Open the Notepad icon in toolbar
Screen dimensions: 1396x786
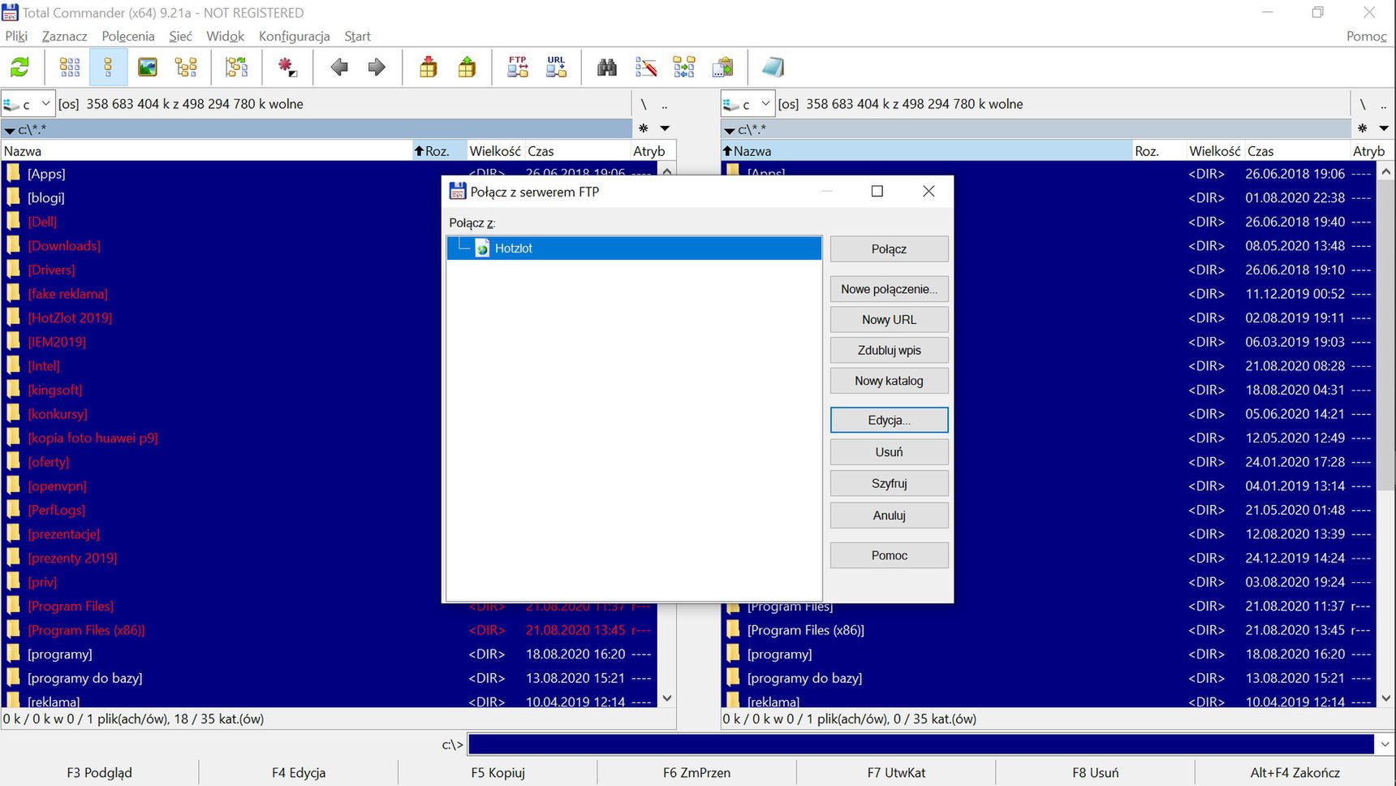(773, 67)
